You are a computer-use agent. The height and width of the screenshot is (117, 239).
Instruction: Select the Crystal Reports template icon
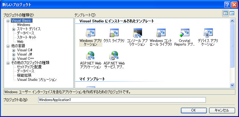[185, 33]
